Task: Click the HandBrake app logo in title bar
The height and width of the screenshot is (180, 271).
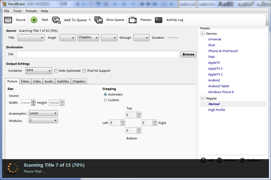Action: pos(5,4)
